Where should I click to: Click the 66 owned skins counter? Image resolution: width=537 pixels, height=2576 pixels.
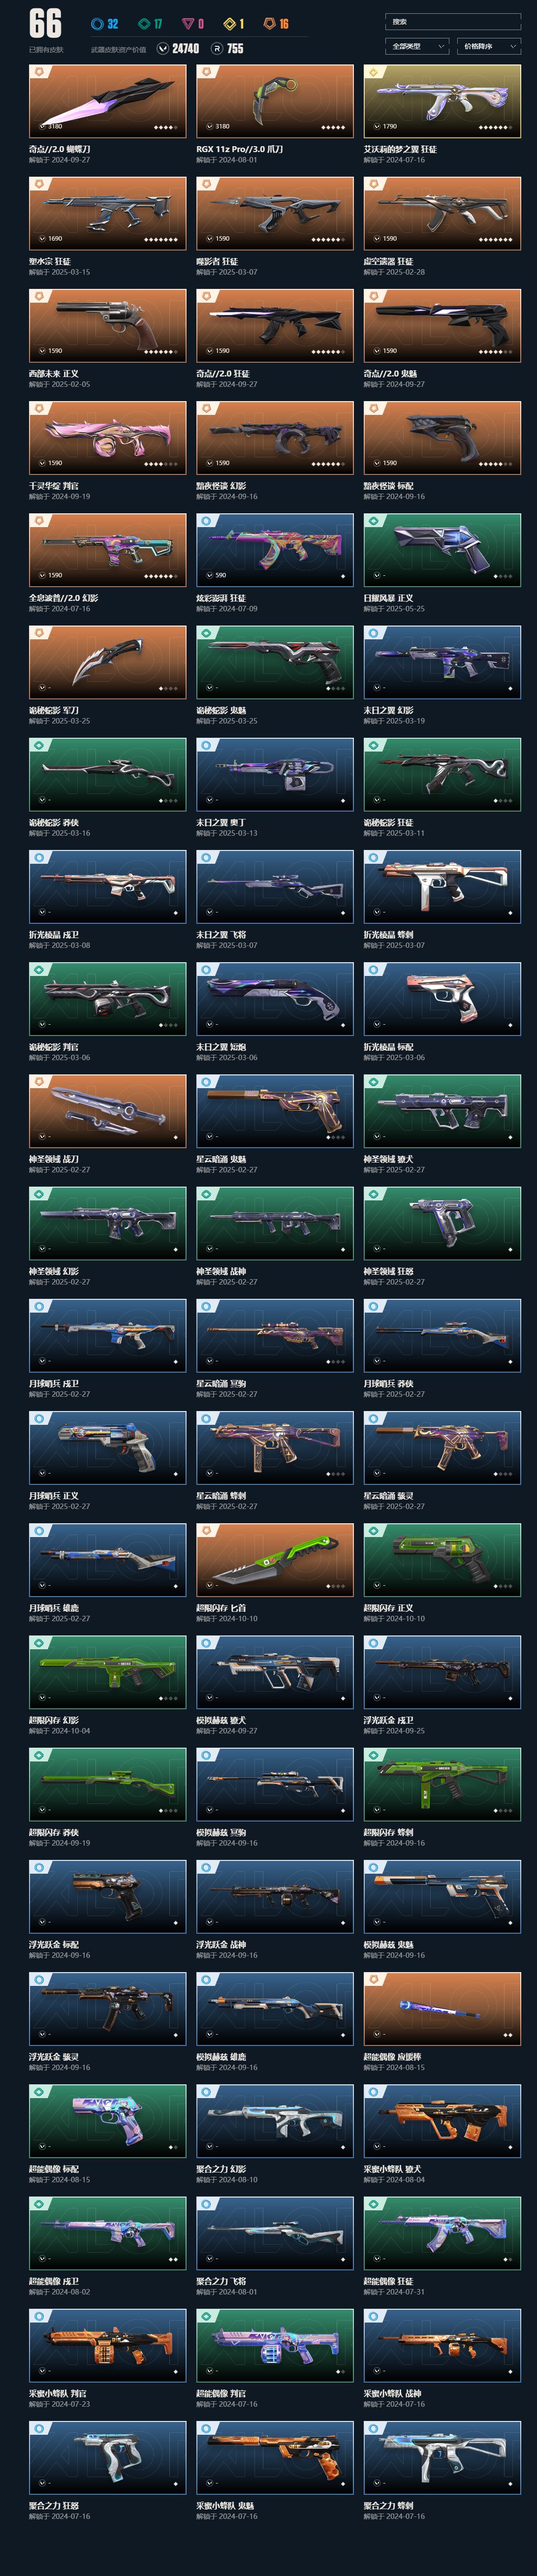[45, 24]
